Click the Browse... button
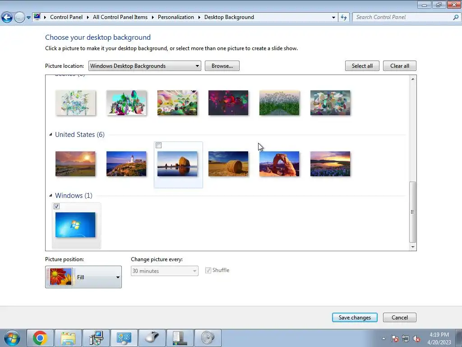This screenshot has width=462, height=347. point(222,66)
